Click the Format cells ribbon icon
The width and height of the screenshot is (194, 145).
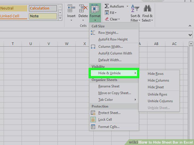[x=95, y=8]
